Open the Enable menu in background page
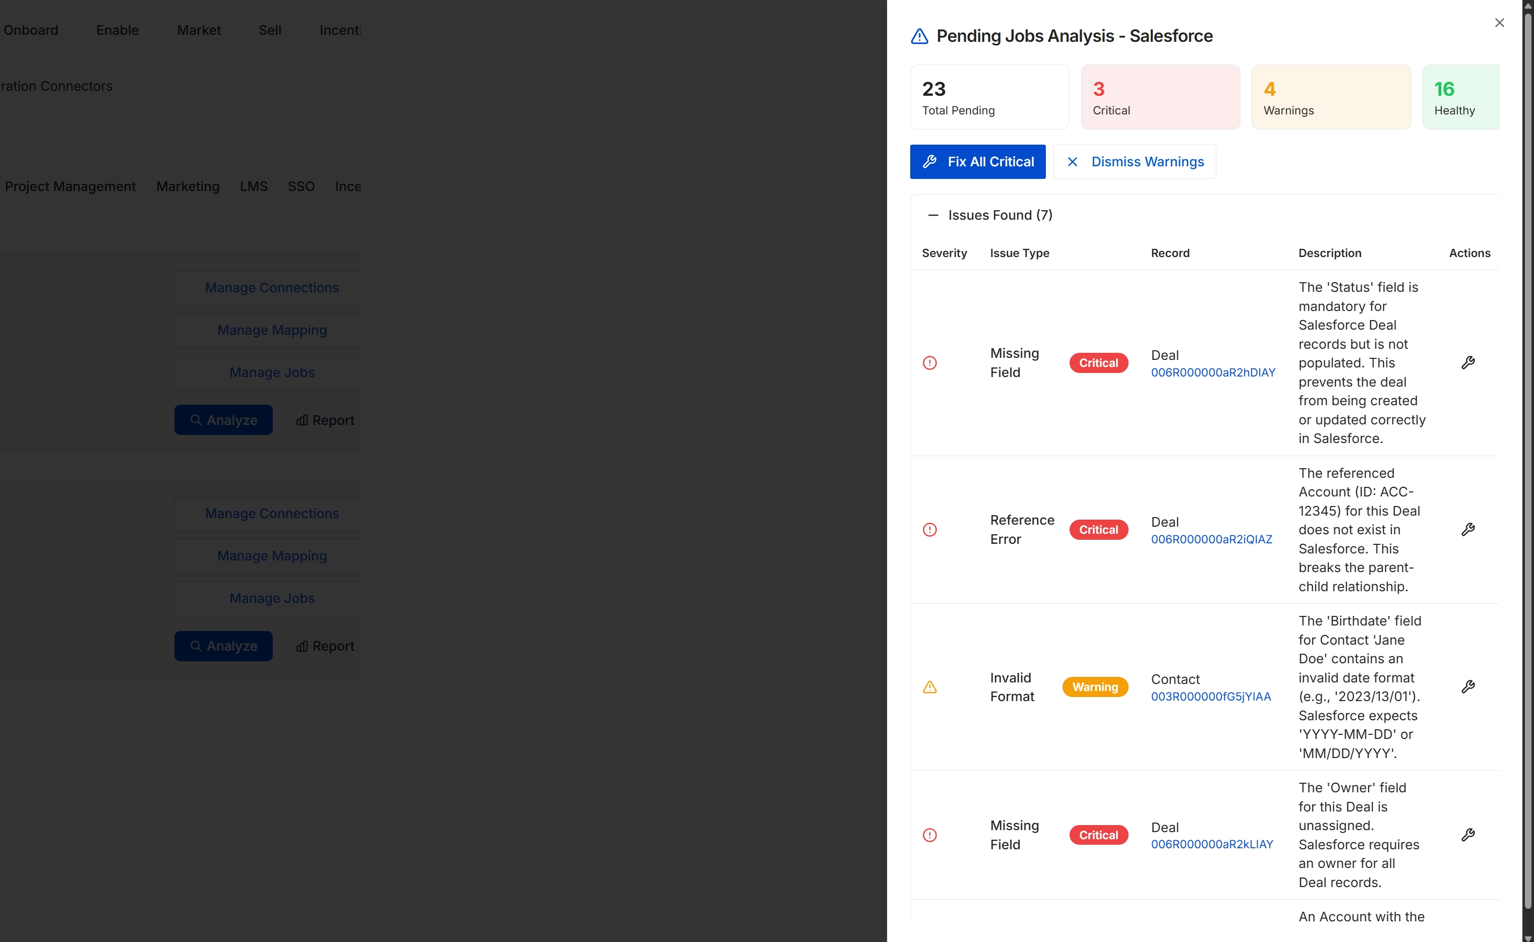 point(117,30)
